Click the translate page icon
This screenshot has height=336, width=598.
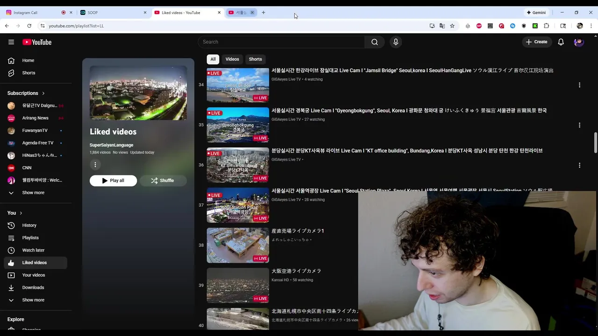(442, 26)
